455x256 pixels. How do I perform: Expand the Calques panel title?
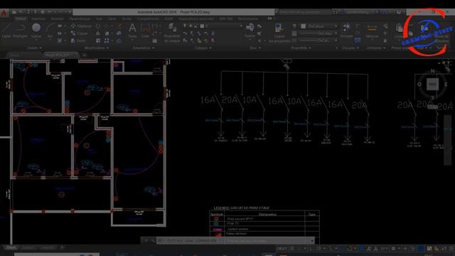point(203,48)
